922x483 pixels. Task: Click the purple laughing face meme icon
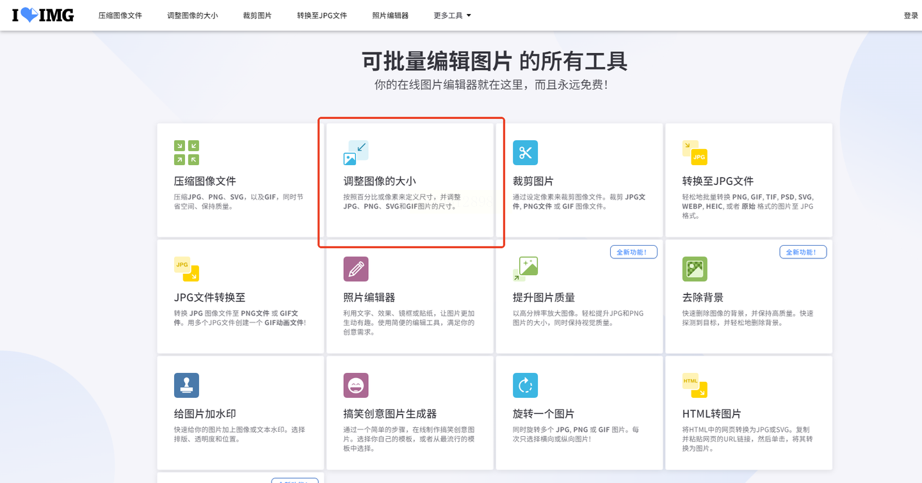point(355,386)
